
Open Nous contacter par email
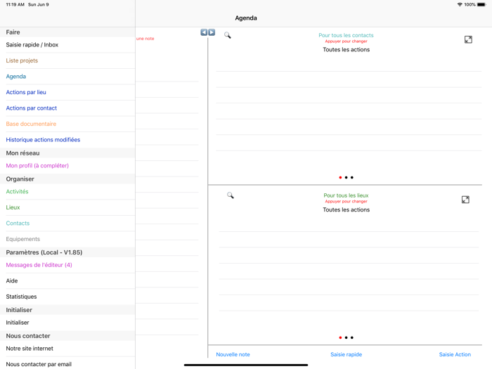67,364
